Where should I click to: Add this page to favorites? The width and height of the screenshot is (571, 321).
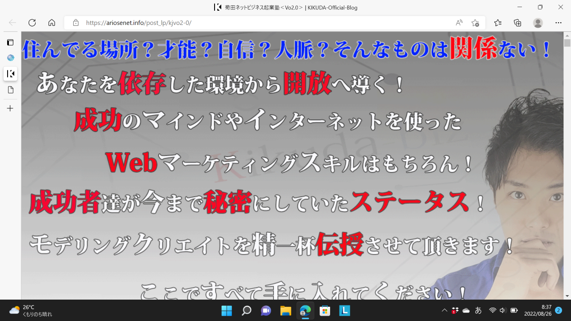tap(476, 23)
